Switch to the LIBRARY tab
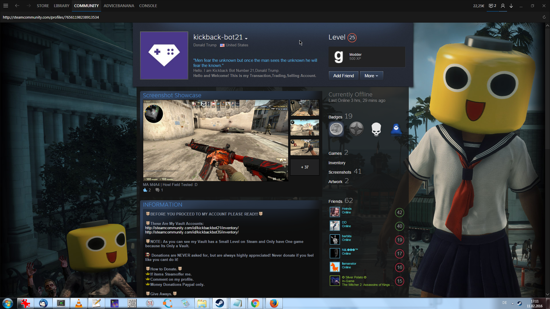Viewport: 550px width, 309px height. [62, 6]
